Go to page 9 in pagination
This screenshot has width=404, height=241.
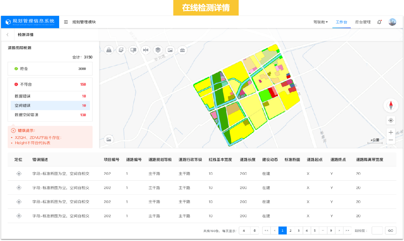point(331,231)
